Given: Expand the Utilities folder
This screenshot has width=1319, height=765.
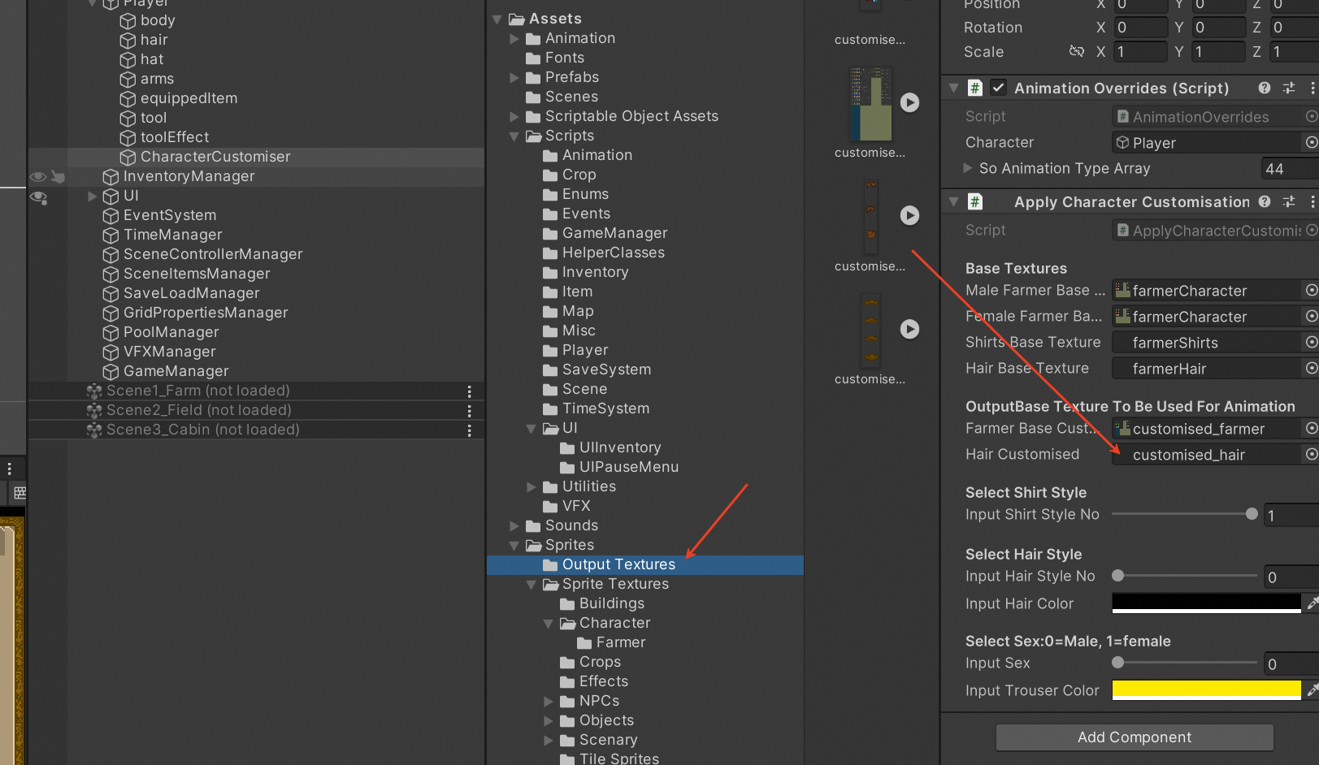Looking at the screenshot, I should (x=531, y=486).
